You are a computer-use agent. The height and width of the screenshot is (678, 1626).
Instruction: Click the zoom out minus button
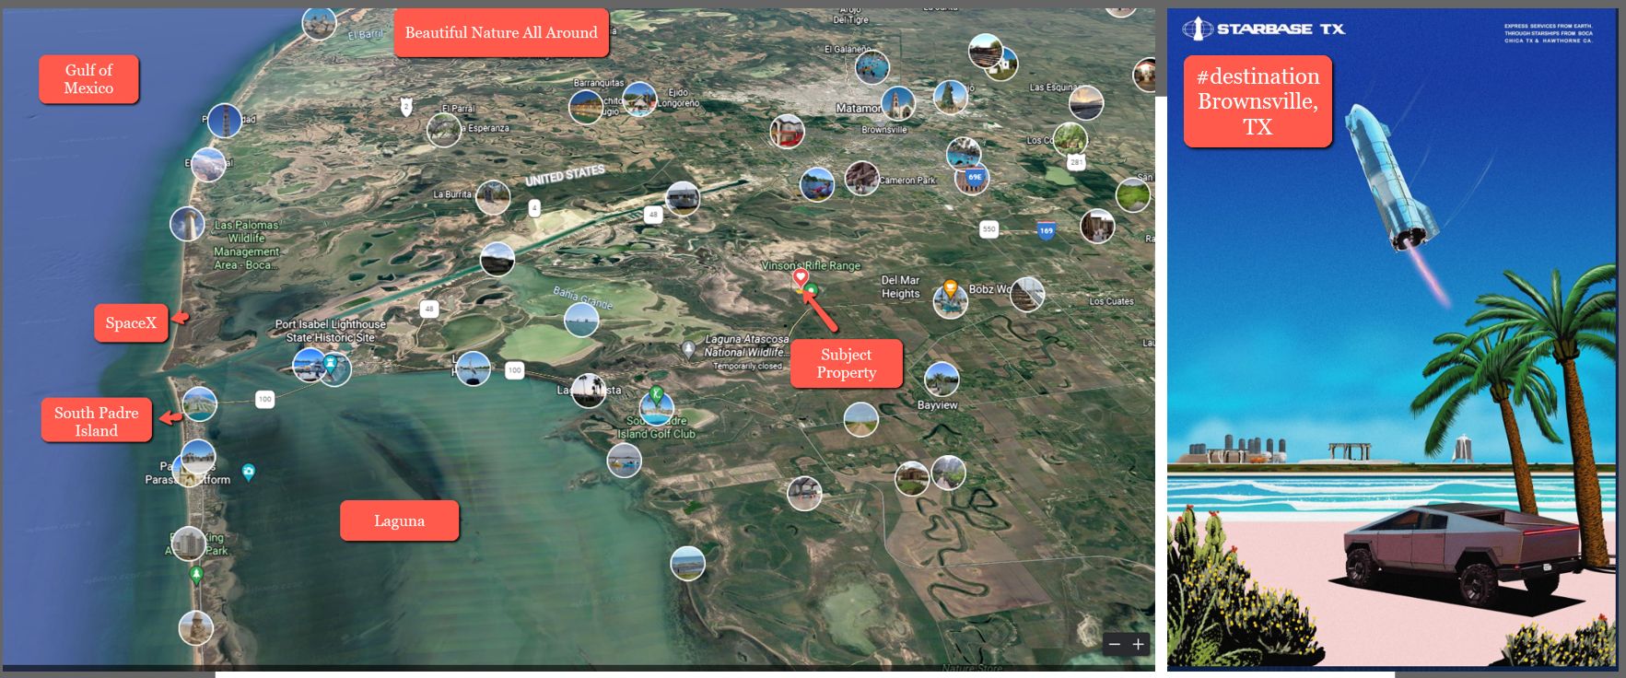click(x=1115, y=644)
